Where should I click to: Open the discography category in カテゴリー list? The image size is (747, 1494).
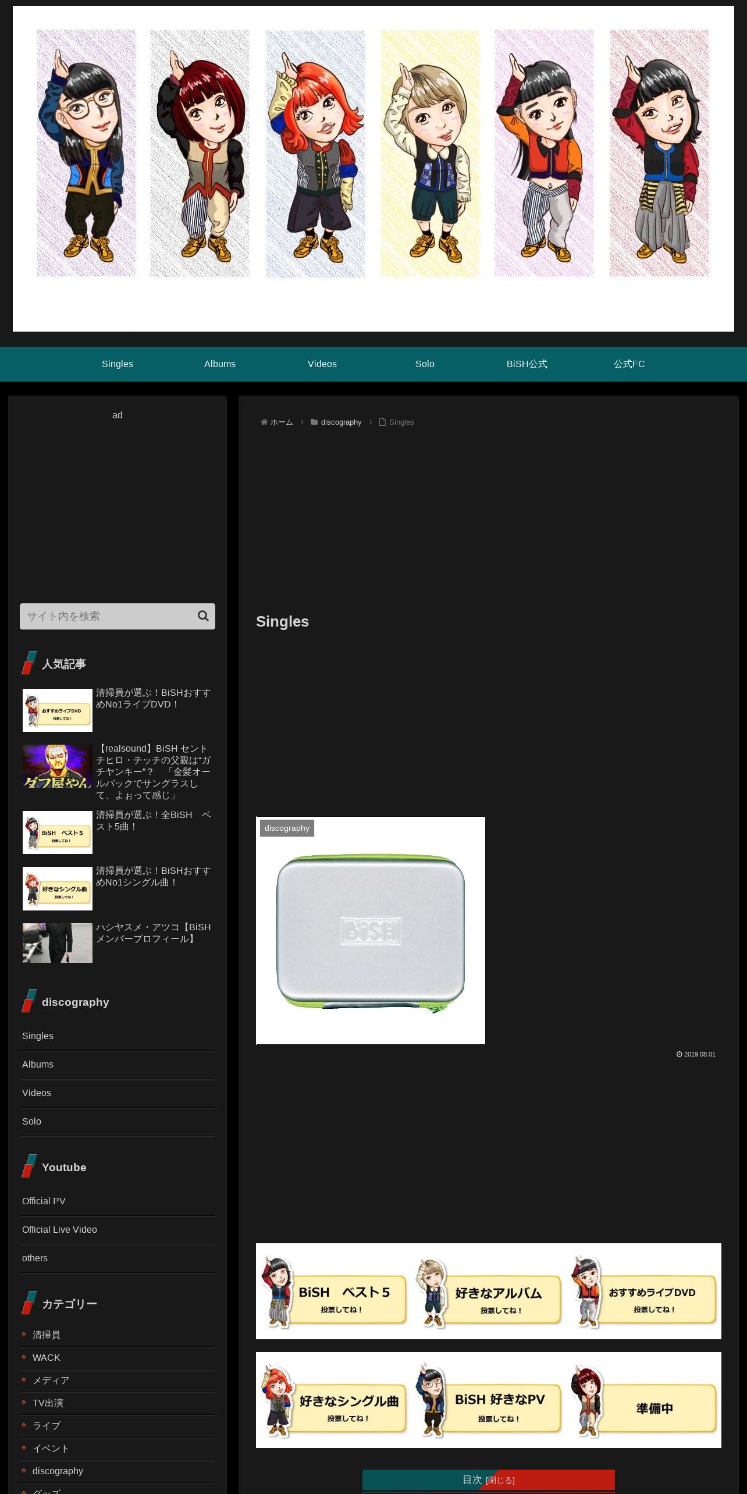[x=118, y=1471]
